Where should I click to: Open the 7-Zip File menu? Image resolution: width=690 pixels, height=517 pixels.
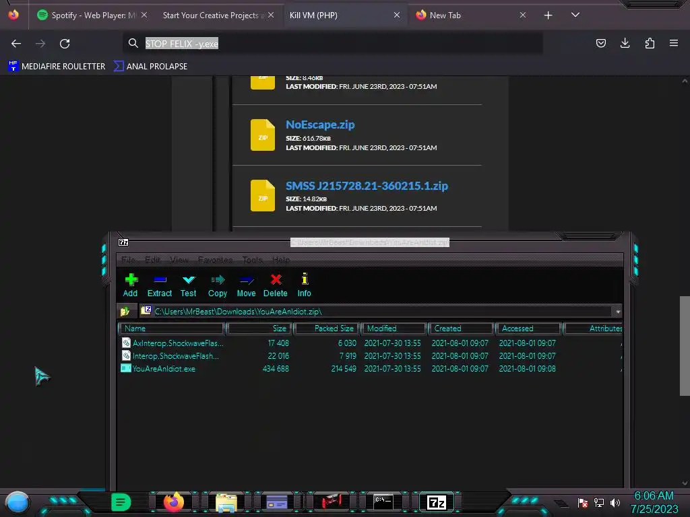(x=128, y=260)
